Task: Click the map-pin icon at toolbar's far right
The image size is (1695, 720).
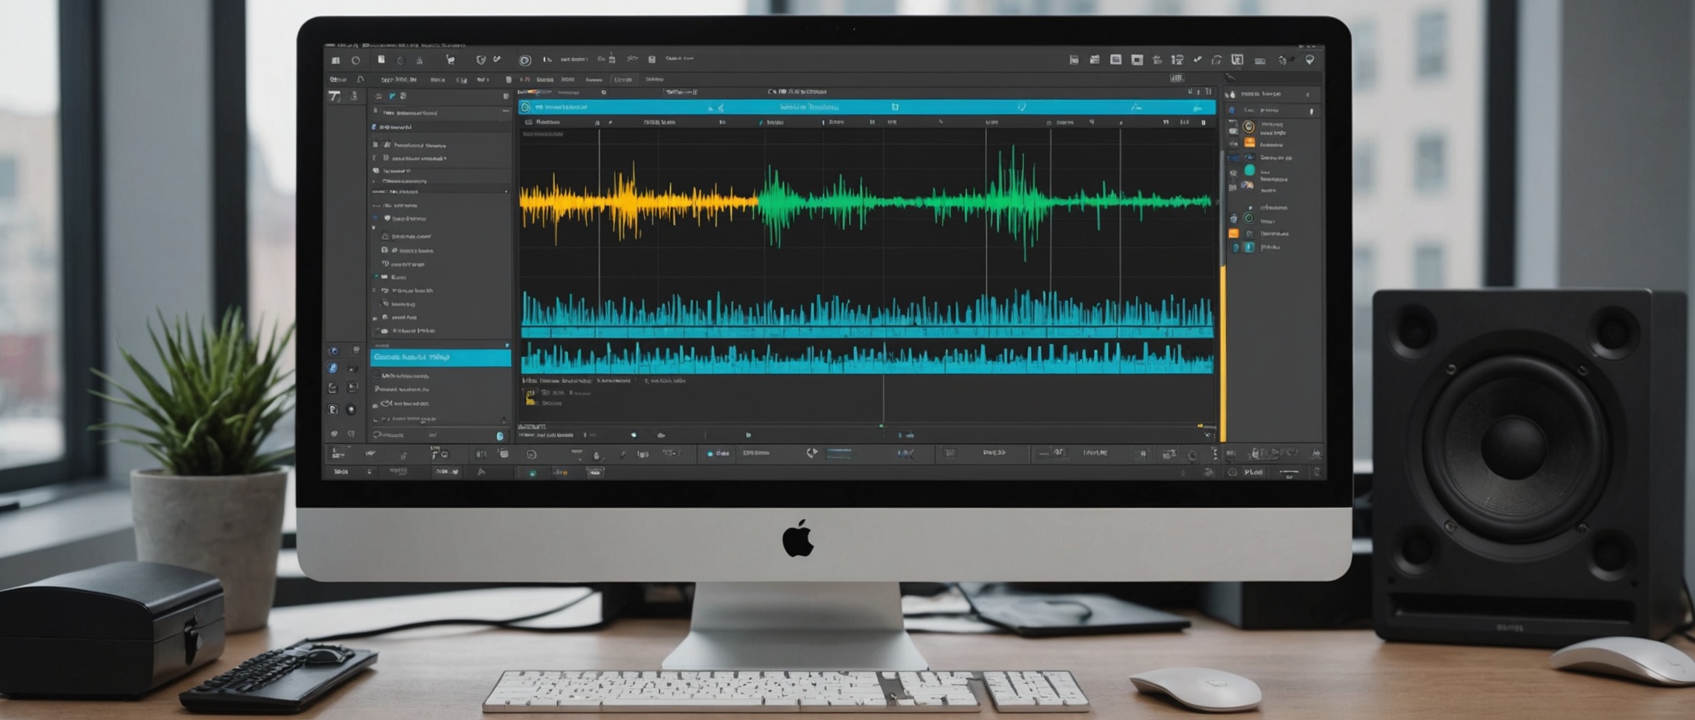Action: (x=1310, y=60)
